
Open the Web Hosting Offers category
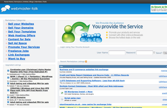point(22,35)
